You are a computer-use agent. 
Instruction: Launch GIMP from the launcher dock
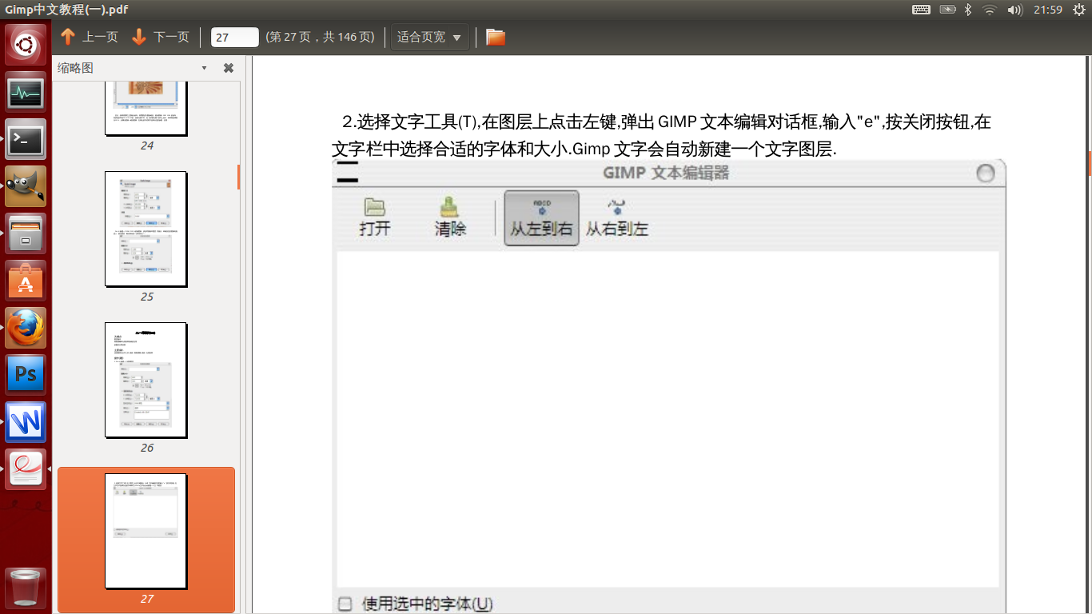pyautogui.click(x=26, y=186)
